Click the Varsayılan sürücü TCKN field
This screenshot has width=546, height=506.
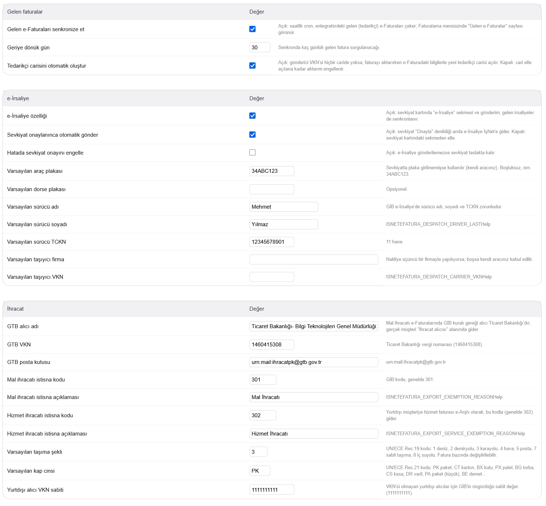(272, 242)
